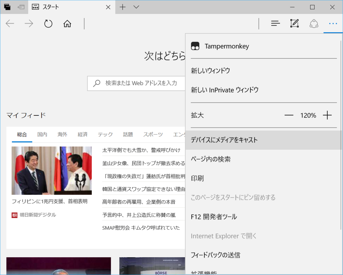Refresh the current page

click(x=48, y=23)
